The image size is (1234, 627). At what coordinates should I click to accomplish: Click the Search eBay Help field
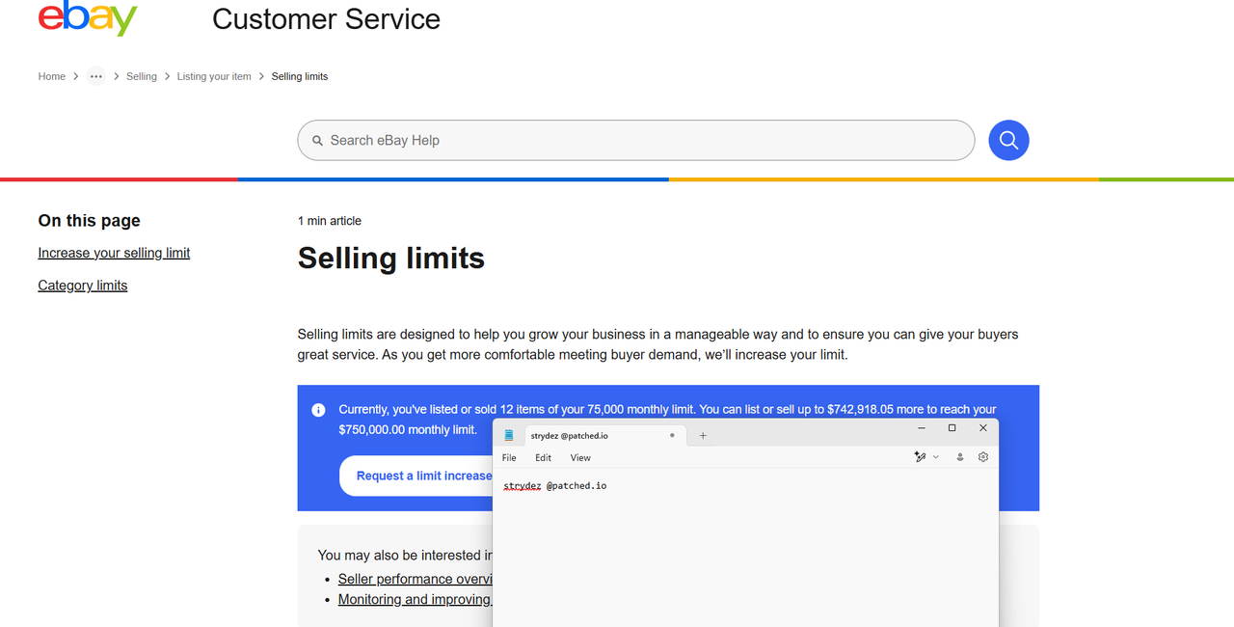[636, 140]
